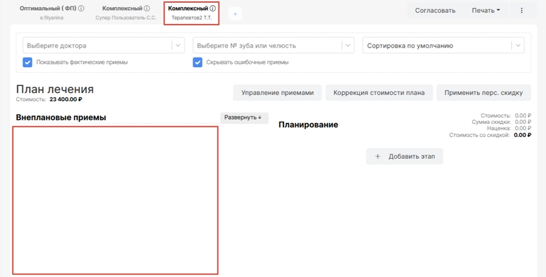Open Управление приемами
546x277 pixels.
(277, 93)
